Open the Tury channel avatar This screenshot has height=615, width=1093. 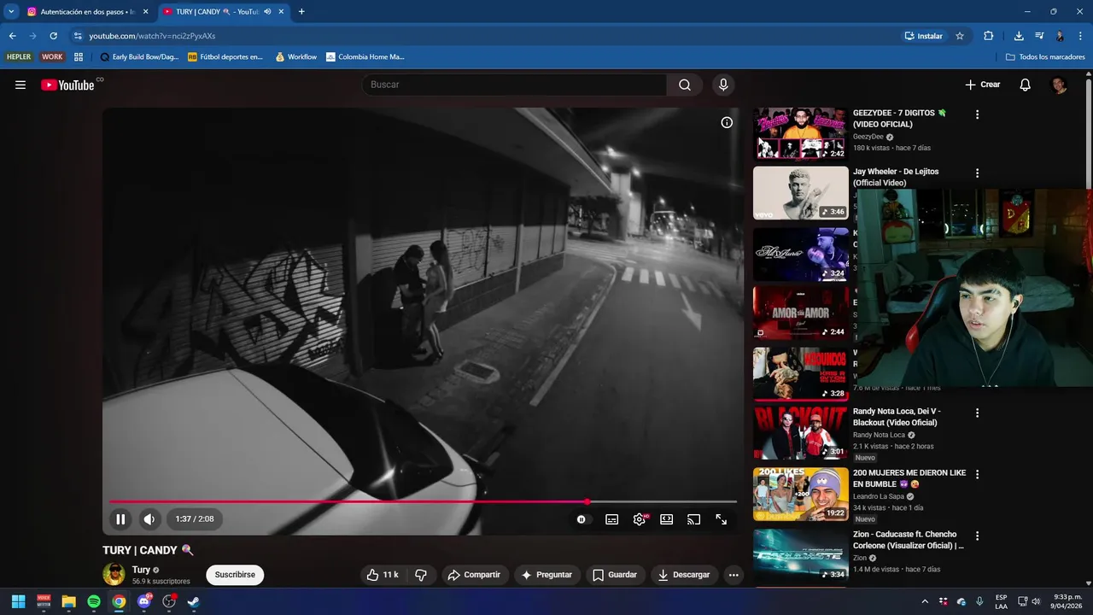click(114, 574)
